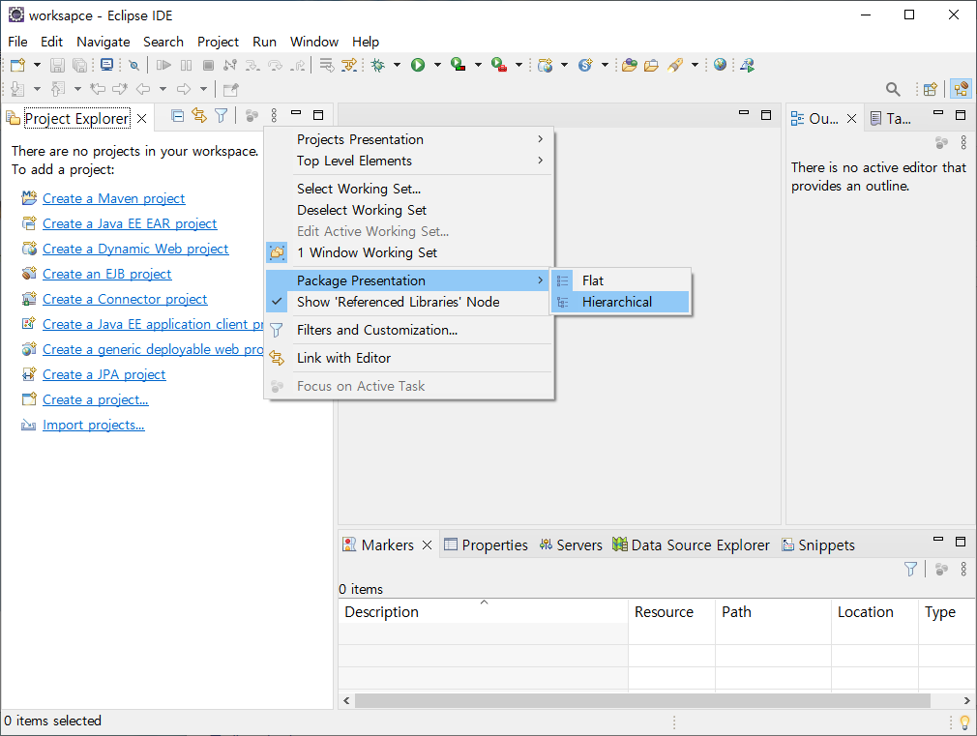
Task: Click the Drop to Frame icon
Action: pyautogui.click(x=327, y=65)
